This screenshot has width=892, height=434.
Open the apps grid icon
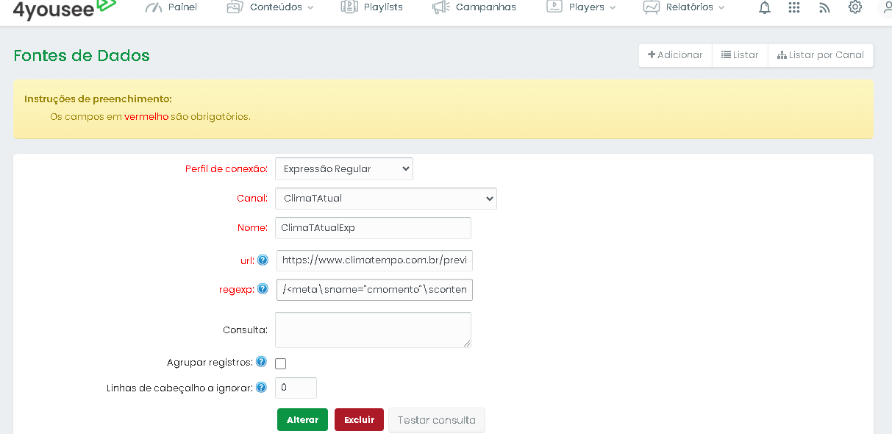[794, 7]
